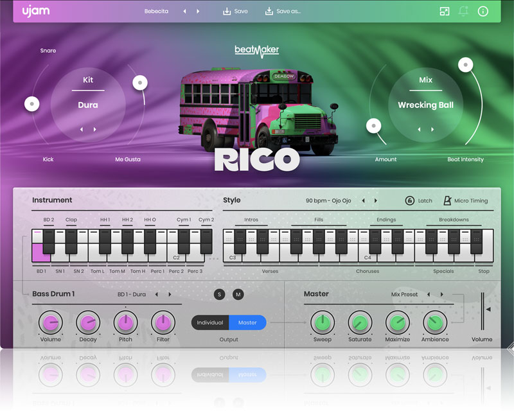Choose next Mix after Wrecking Ball
514x413 pixels.
point(432,130)
